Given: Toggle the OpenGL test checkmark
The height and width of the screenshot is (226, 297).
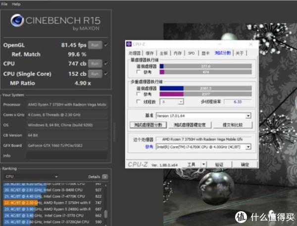Looking at the screenshot, I should coord(106,45).
